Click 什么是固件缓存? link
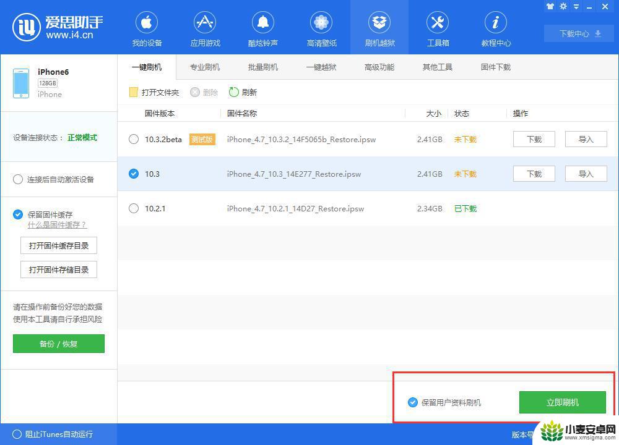619x445 pixels. tap(57, 225)
